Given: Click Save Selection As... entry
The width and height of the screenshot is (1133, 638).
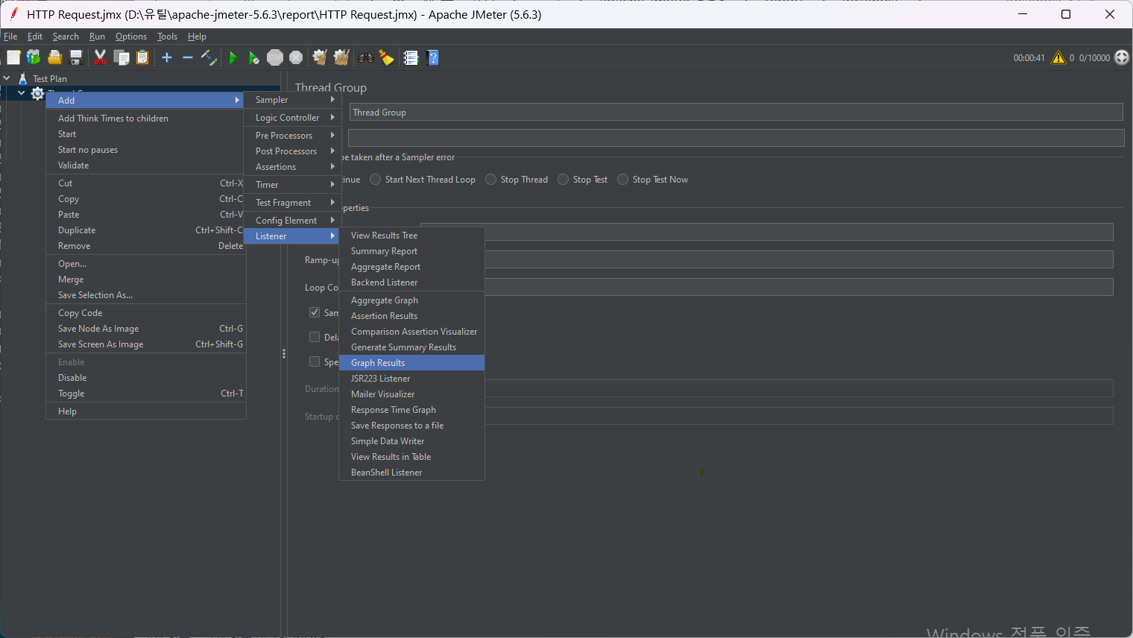Looking at the screenshot, I should [x=146, y=295].
